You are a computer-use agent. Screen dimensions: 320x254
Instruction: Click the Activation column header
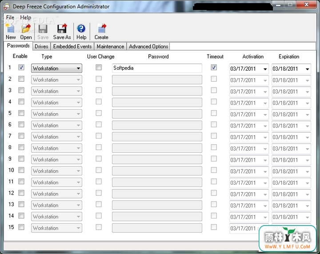[253, 56]
